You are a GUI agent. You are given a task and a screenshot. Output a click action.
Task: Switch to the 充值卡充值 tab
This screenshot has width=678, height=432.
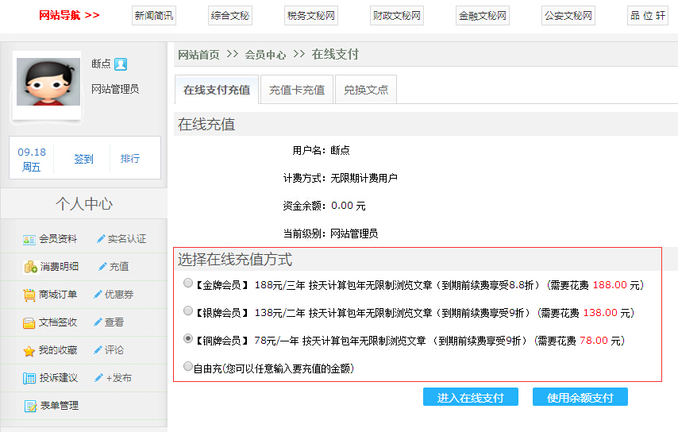tap(297, 90)
